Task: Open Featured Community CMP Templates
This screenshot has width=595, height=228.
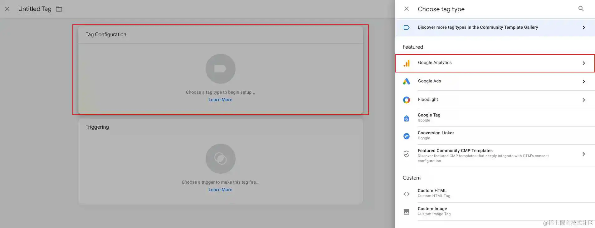Action: pyautogui.click(x=495, y=156)
